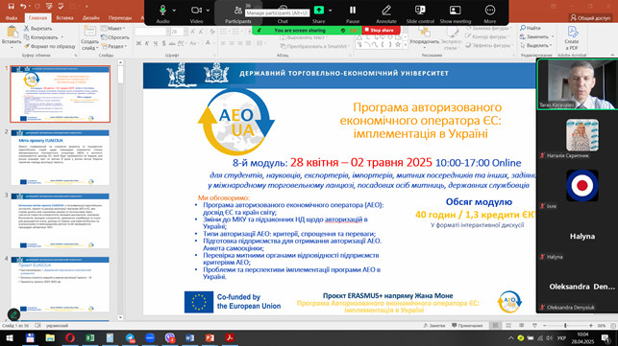Click the clear formatting eraser icon
Viewport: 618px width, 346px height.
pos(212,32)
